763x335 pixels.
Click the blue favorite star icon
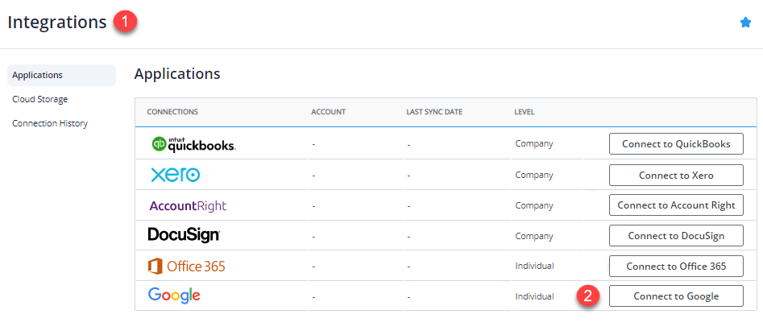pyautogui.click(x=745, y=23)
